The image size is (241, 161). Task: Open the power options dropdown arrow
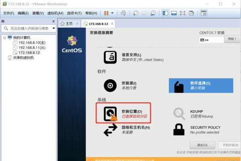click(112, 13)
